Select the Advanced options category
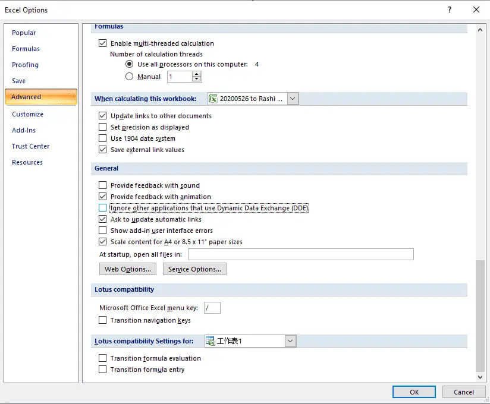The width and height of the screenshot is (490, 404). [x=41, y=97]
